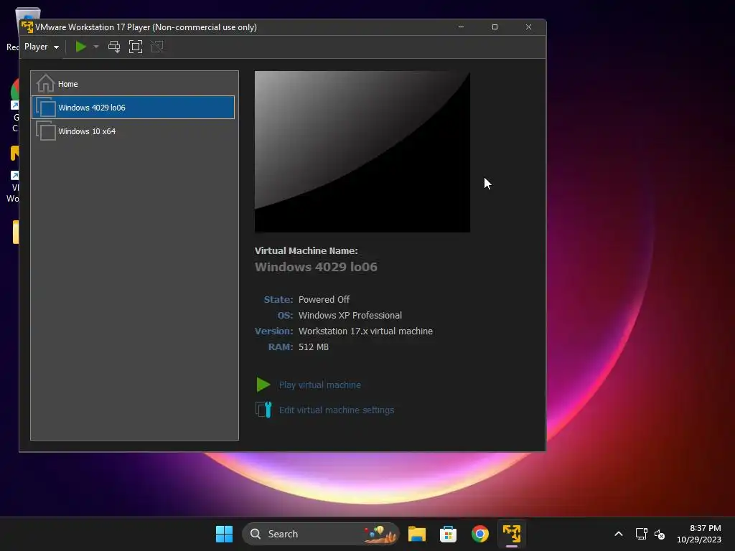This screenshot has width=735, height=551.
Task: Select the Windows 10 x64 virtual machine
Action: (134, 131)
